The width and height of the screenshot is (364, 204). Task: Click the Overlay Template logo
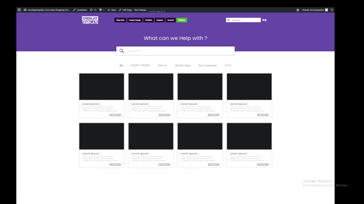tap(90, 20)
